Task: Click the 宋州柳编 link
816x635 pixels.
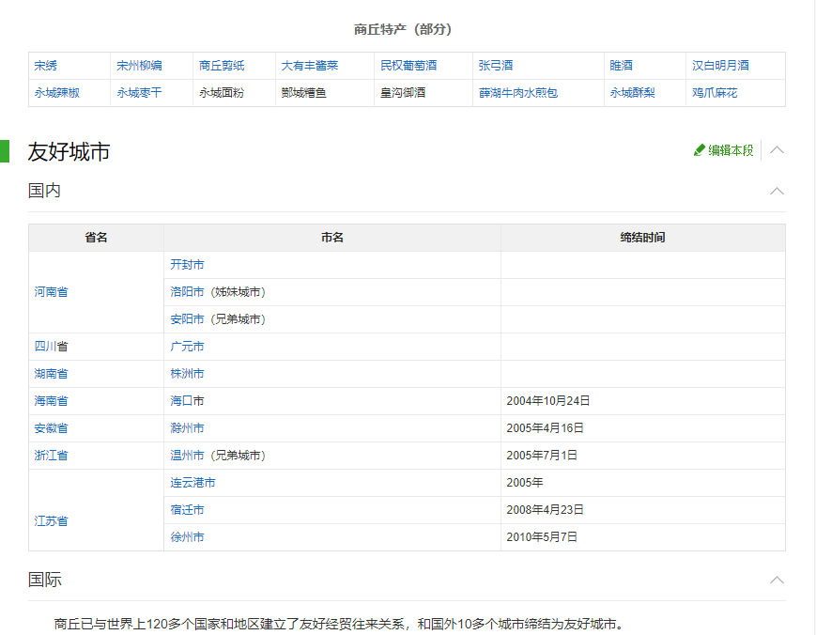Action: pyautogui.click(x=139, y=66)
